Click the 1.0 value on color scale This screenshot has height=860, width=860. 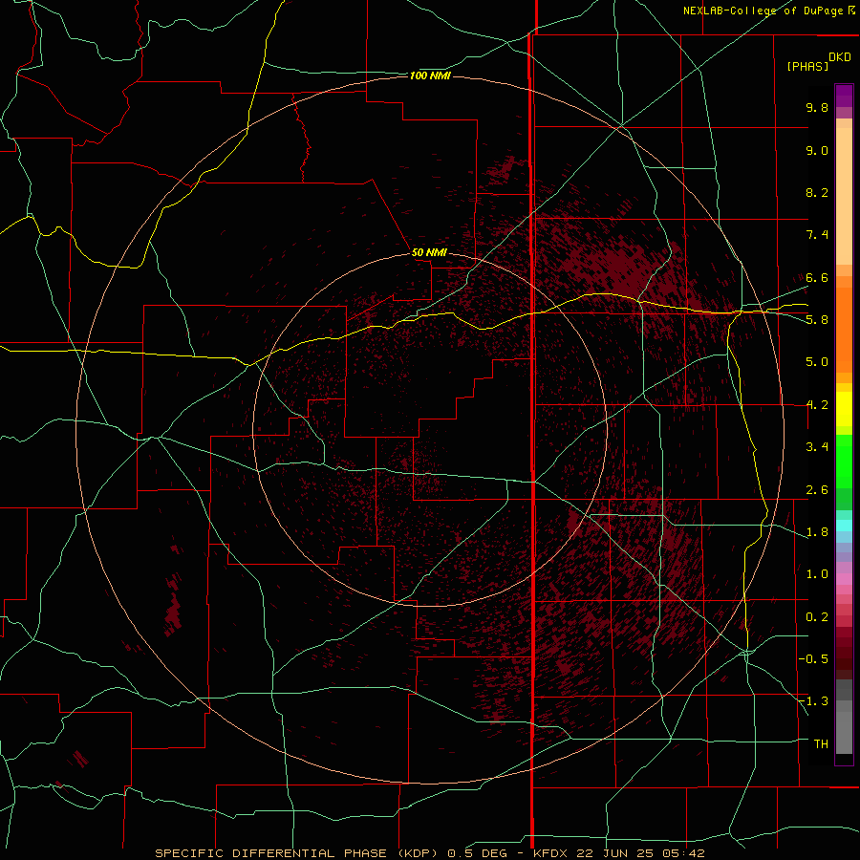click(817, 574)
